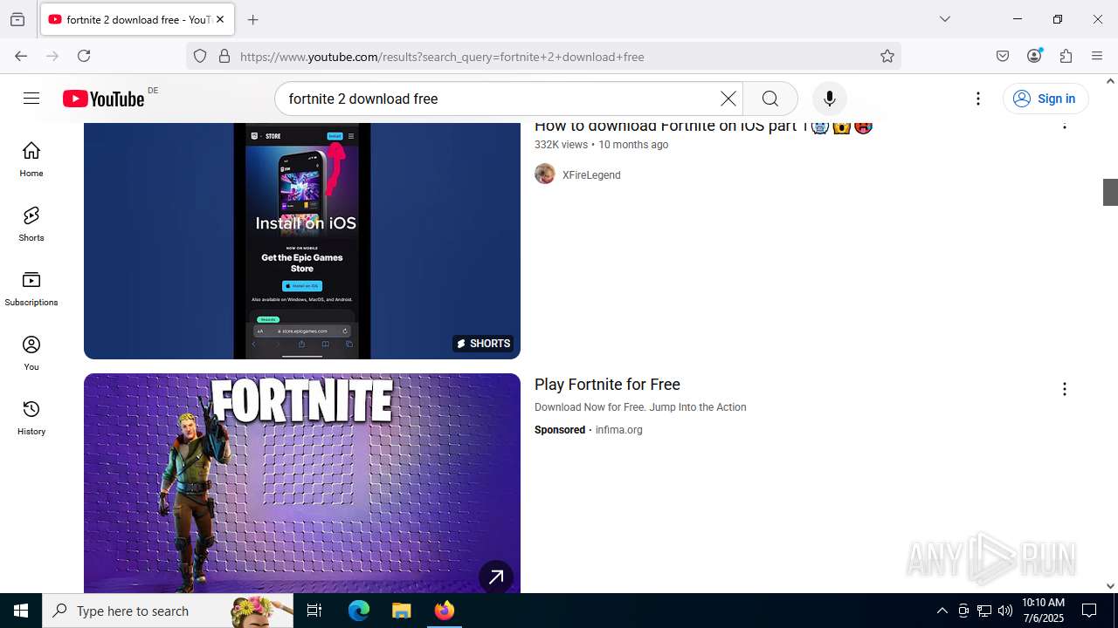Open Firefox recent browsing view icon

[x=17, y=19]
